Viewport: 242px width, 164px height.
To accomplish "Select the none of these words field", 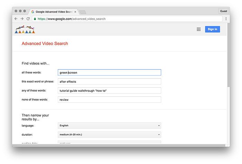I will [109, 99].
